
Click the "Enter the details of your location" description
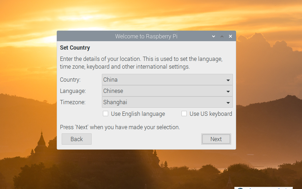(x=141, y=63)
